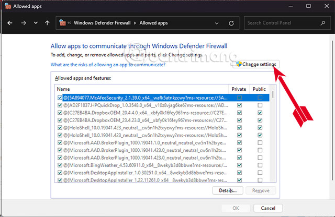
Task: Sort the list by the Name column
Action: tap(141, 89)
